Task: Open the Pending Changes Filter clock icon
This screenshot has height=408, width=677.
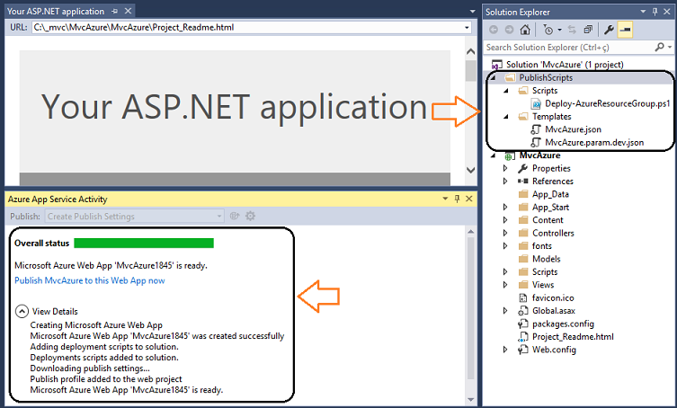Action: (548, 30)
